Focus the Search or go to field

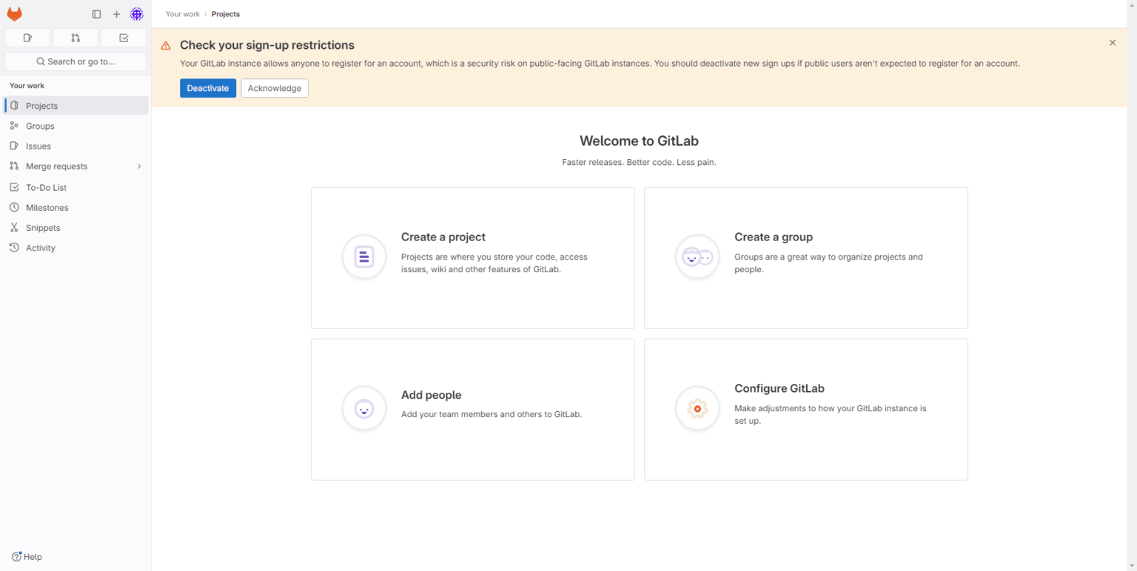[76, 61]
